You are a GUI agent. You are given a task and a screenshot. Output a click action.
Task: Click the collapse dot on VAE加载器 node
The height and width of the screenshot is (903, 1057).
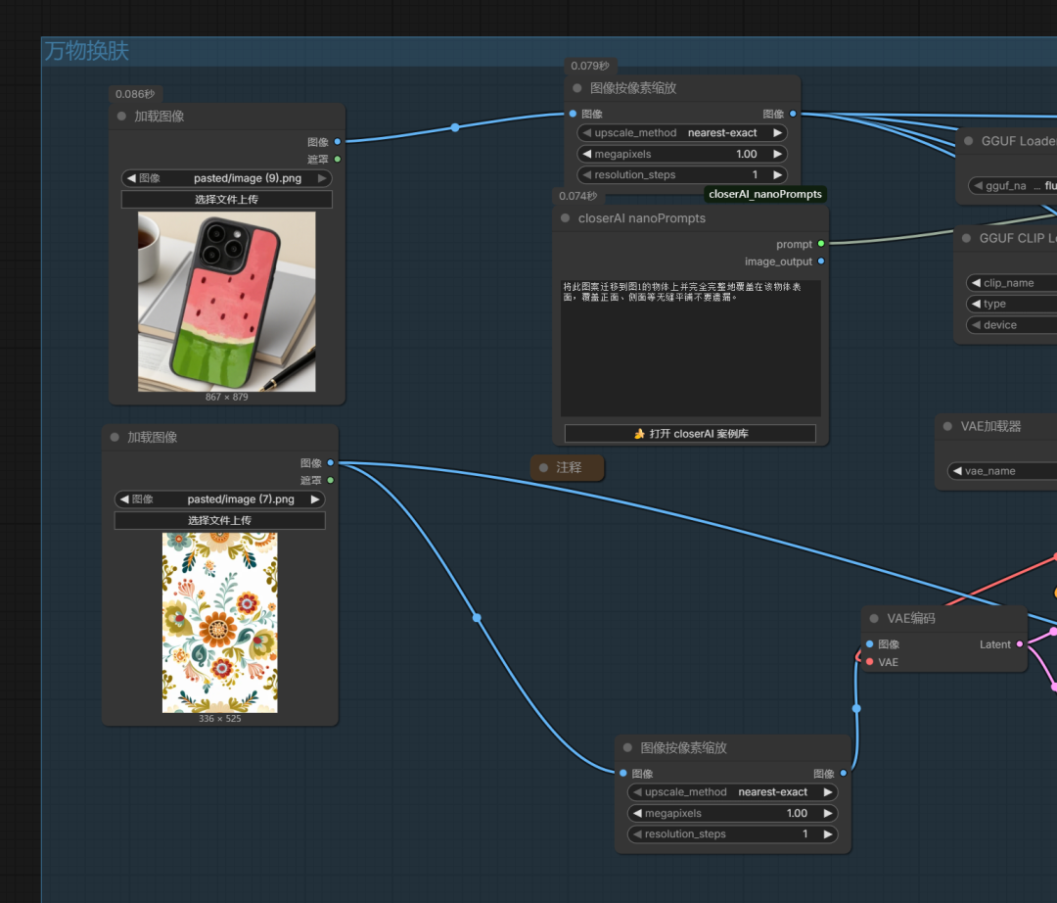947,426
